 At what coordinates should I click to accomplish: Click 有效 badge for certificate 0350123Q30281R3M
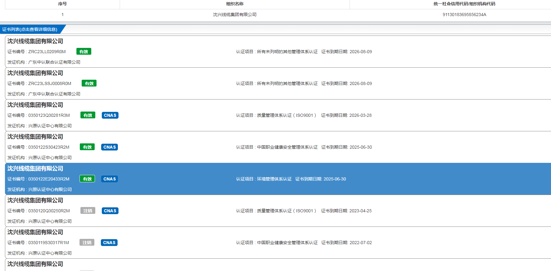click(88, 115)
